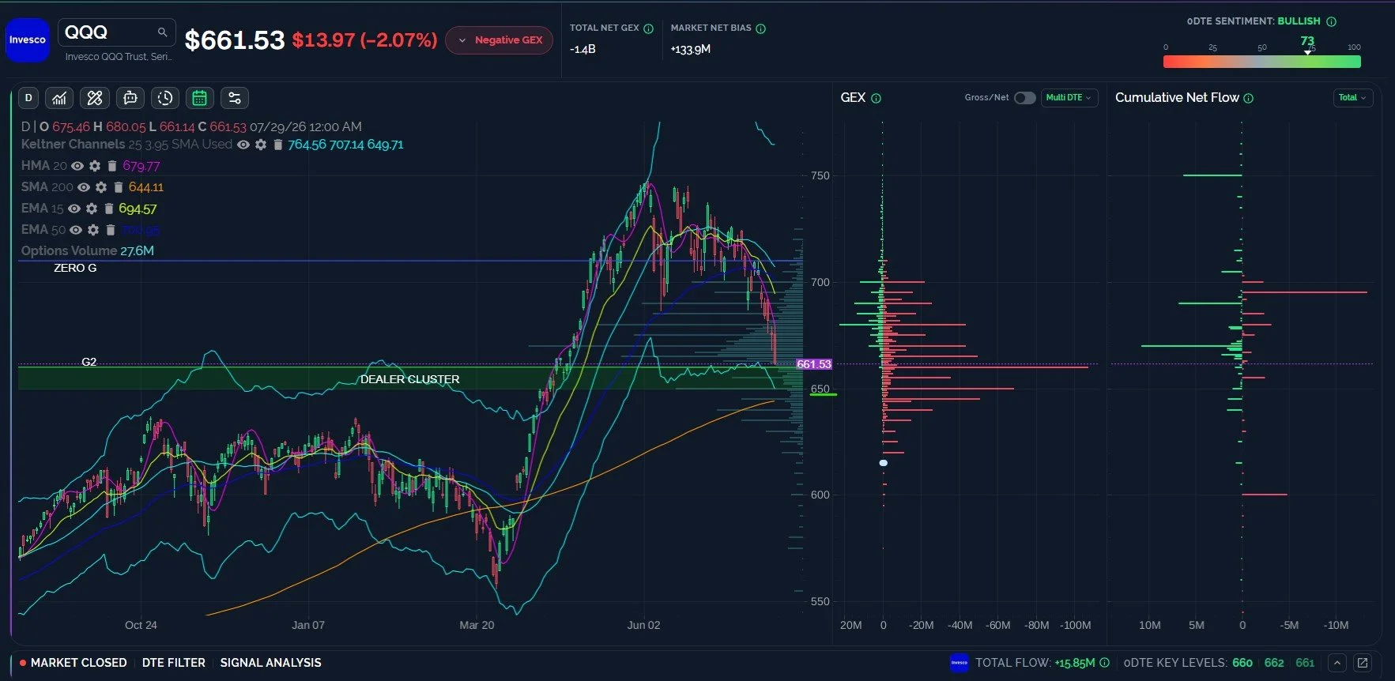1395x681 pixels.
Task: Hide EMA 50 with eye icon
Action: point(76,230)
